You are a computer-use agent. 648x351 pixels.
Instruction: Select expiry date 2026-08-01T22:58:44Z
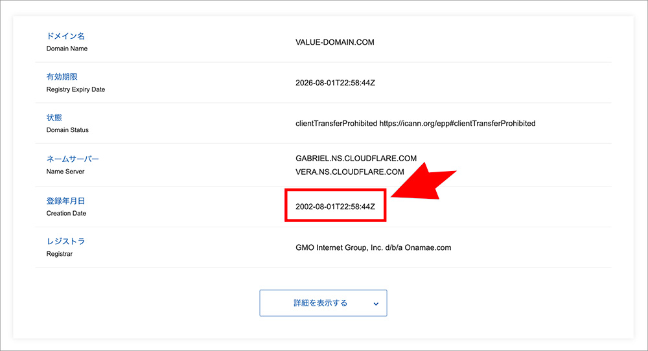click(335, 83)
